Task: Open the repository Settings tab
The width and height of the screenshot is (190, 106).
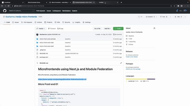Action: [87, 22]
